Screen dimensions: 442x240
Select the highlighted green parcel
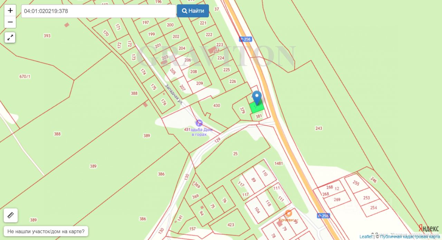[x=257, y=107]
